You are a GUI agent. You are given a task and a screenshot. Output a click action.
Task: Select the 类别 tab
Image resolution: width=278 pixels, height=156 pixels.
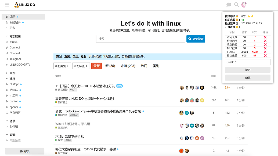[156, 66]
